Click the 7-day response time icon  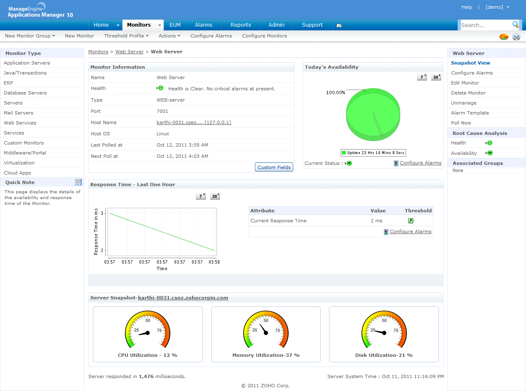(x=201, y=196)
